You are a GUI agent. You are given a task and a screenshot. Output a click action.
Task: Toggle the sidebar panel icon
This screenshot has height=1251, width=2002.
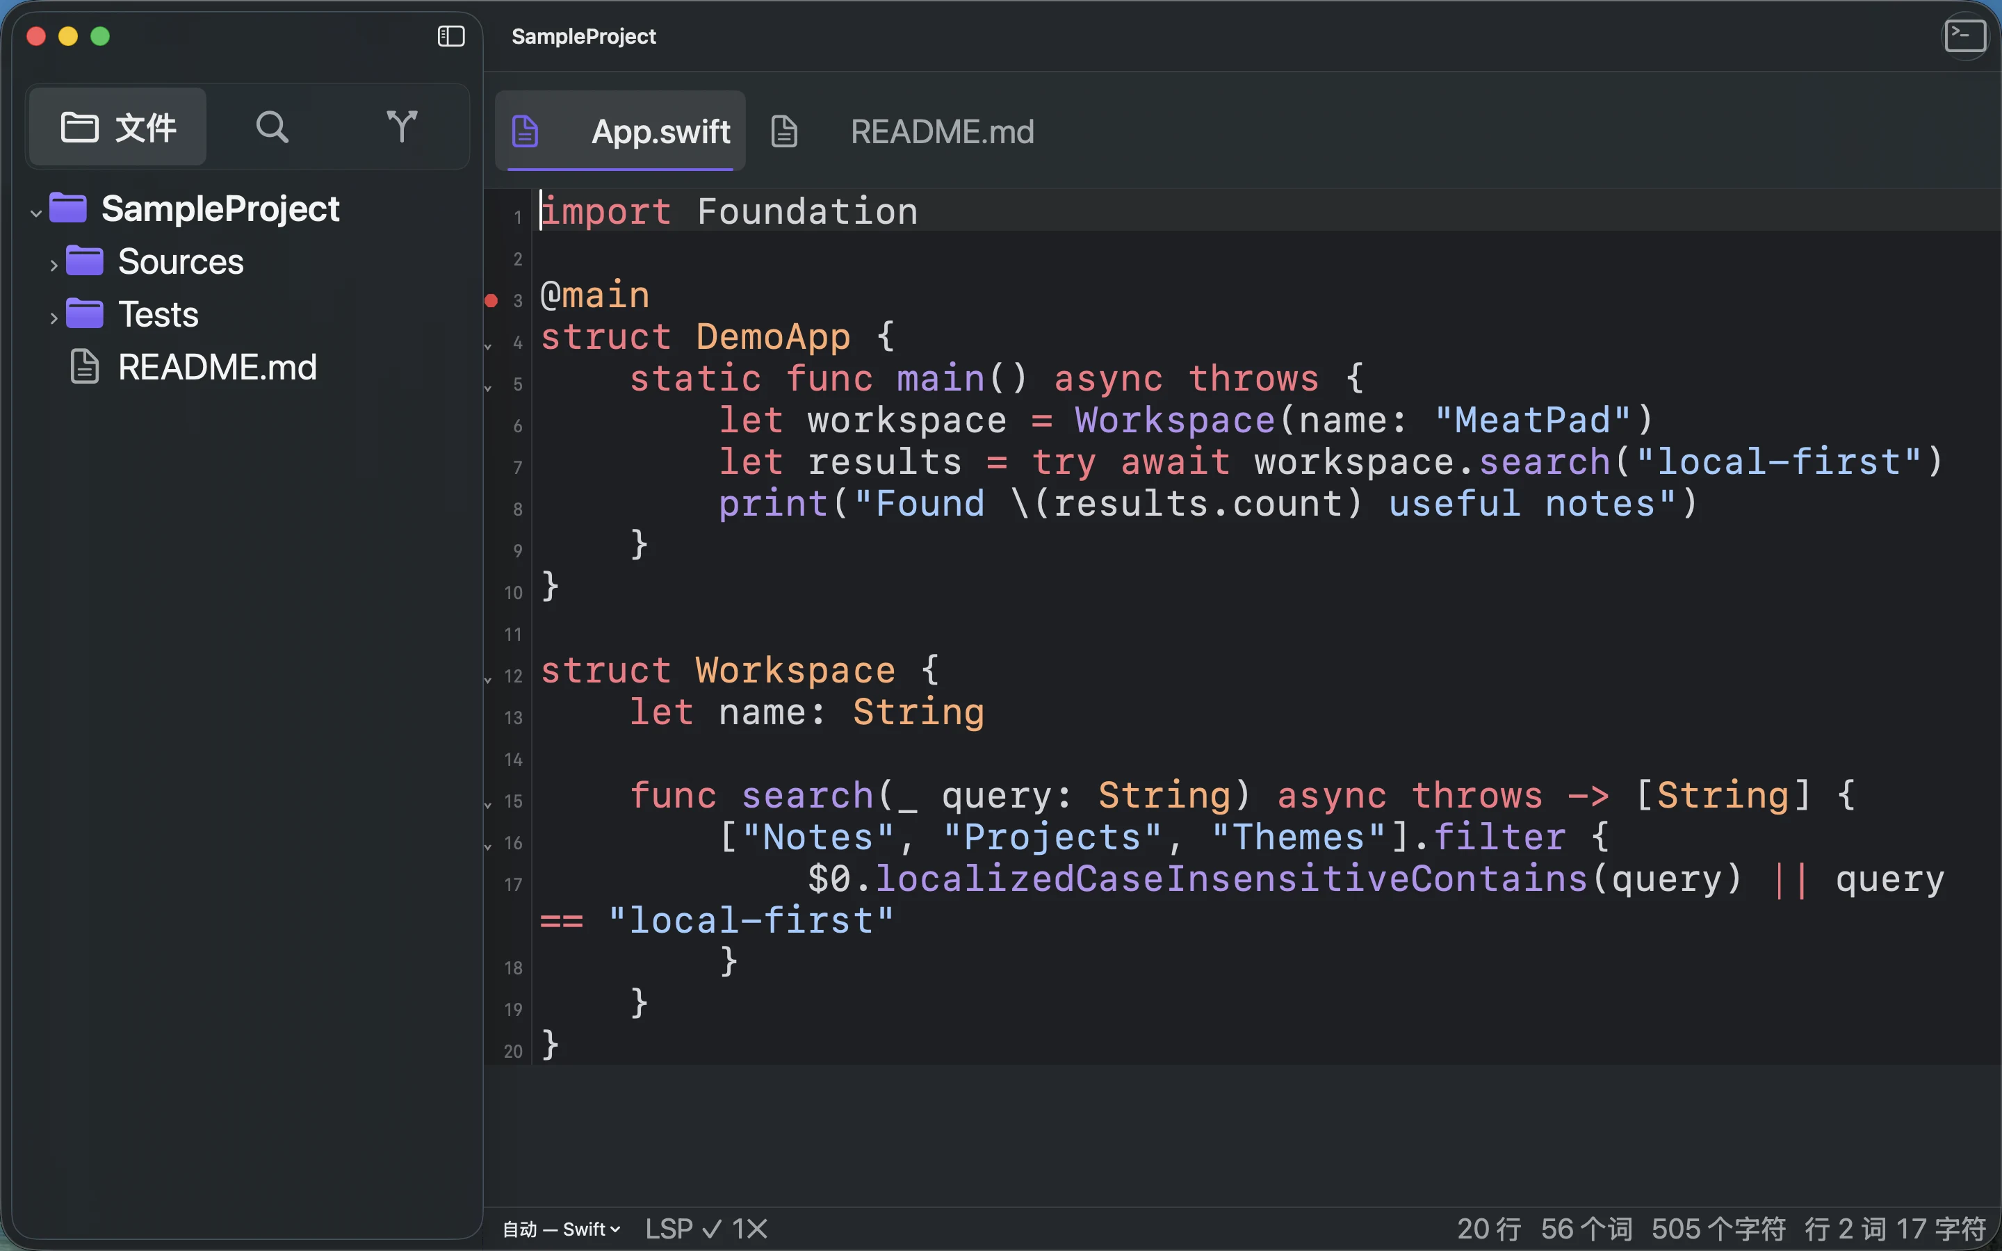[x=451, y=36]
